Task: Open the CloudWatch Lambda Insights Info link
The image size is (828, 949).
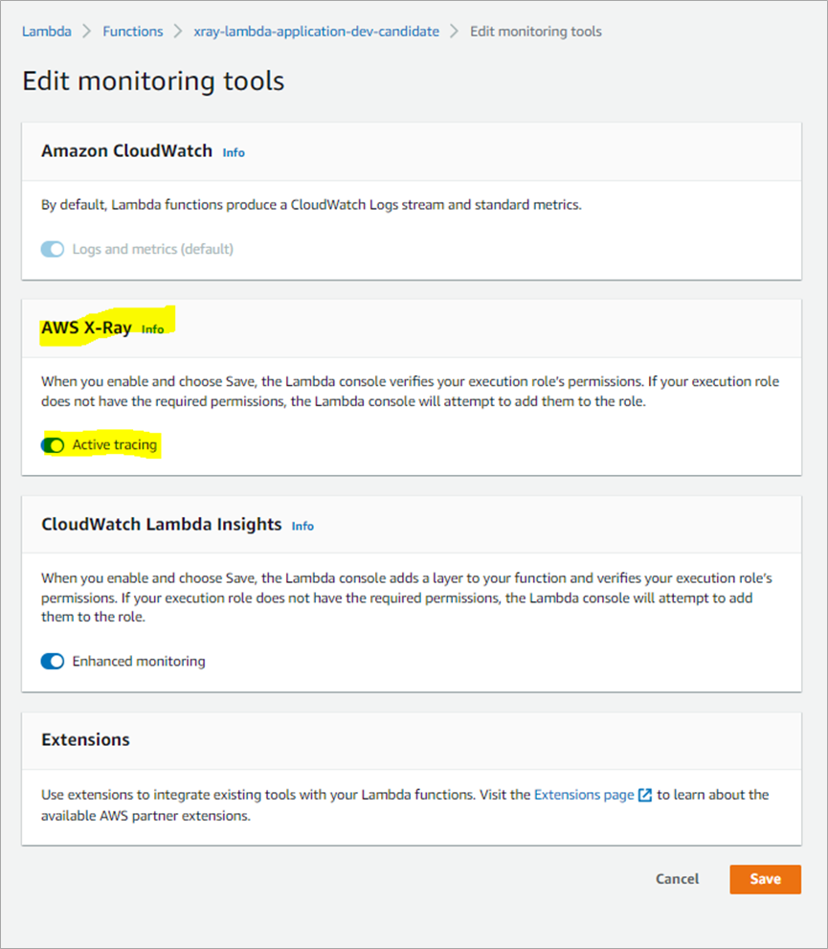Action: (x=302, y=526)
